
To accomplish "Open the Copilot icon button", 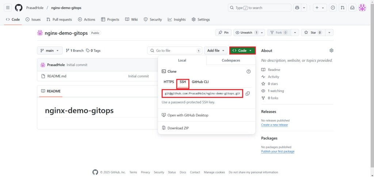I will coord(297,8).
